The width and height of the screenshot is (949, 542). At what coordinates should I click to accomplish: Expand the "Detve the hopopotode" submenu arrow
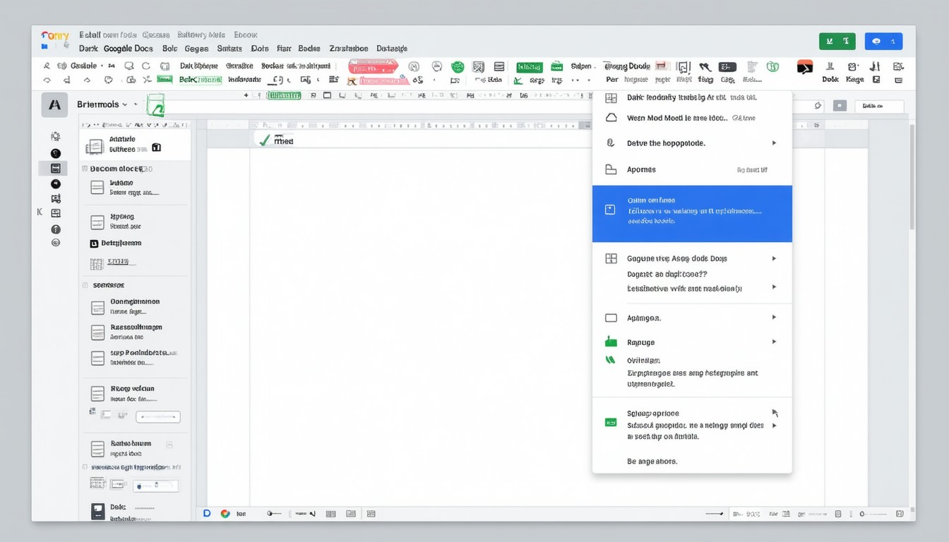774,143
